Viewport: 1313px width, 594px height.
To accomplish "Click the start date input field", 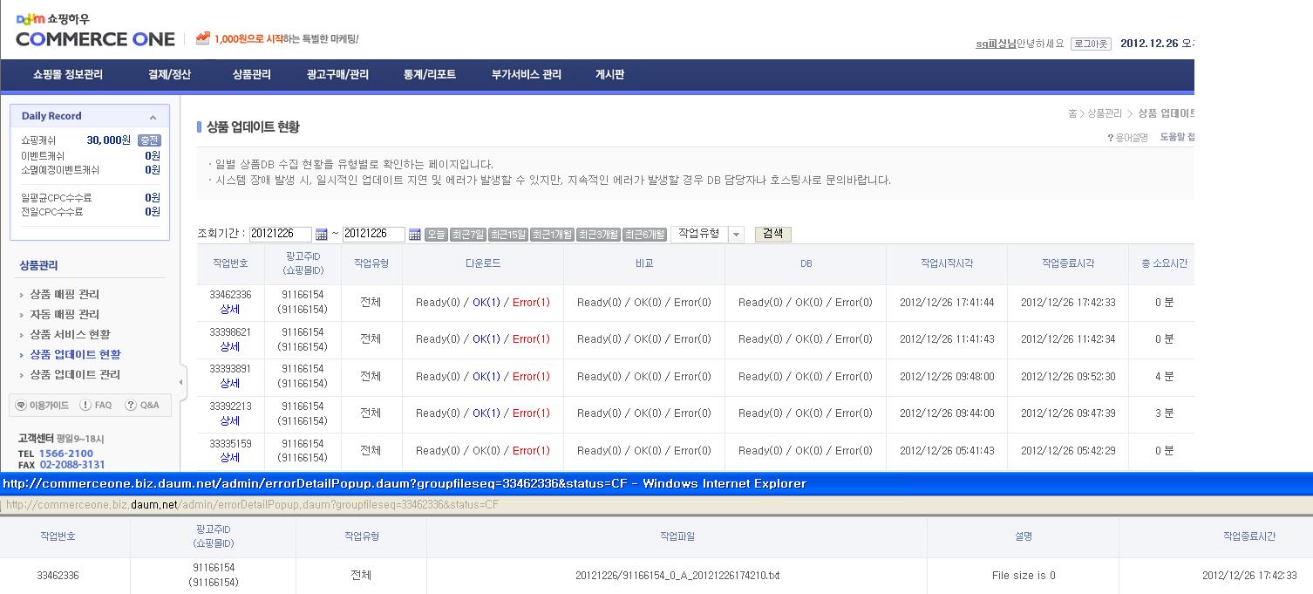I will click(x=280, y=235).
